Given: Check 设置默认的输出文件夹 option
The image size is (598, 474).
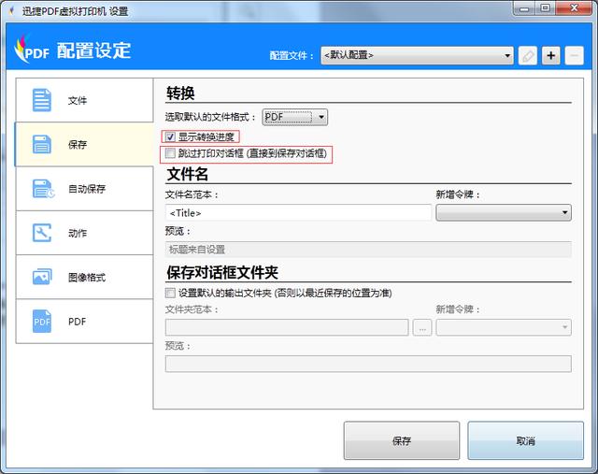Looking at the screenshot, I should 170,293.
